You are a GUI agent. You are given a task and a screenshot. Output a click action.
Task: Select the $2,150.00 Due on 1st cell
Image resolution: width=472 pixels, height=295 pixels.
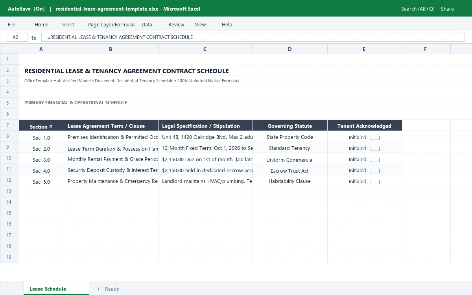205,159
